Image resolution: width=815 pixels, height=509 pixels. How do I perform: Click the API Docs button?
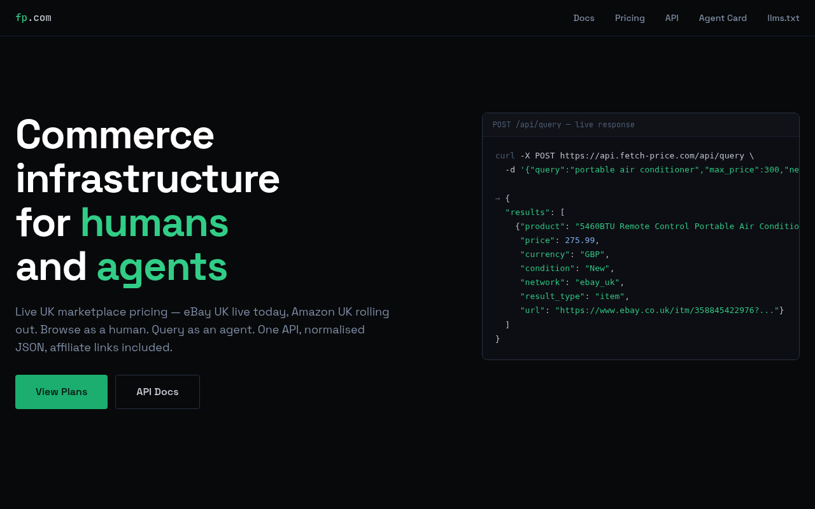click(157, 392)
